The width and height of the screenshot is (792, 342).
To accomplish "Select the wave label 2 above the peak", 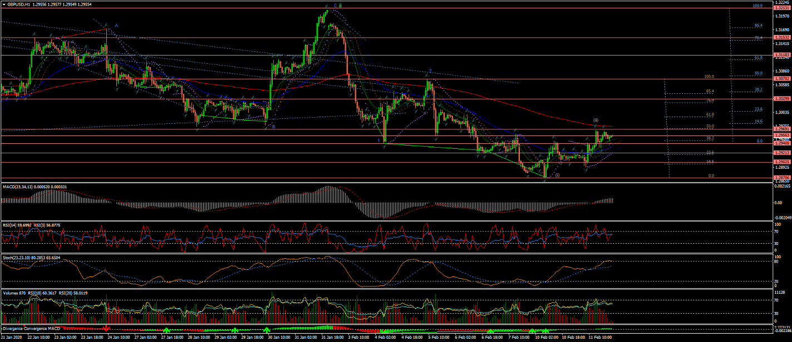I will [x=430, y=71].
